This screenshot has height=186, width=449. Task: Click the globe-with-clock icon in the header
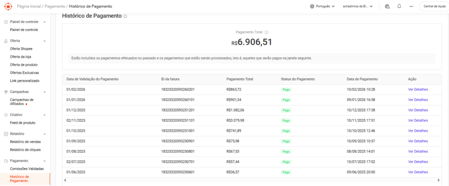point(387,7)
